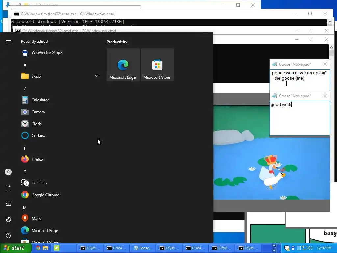
Task: Open the 7-Zip folder entry
Action: [60, 76]
